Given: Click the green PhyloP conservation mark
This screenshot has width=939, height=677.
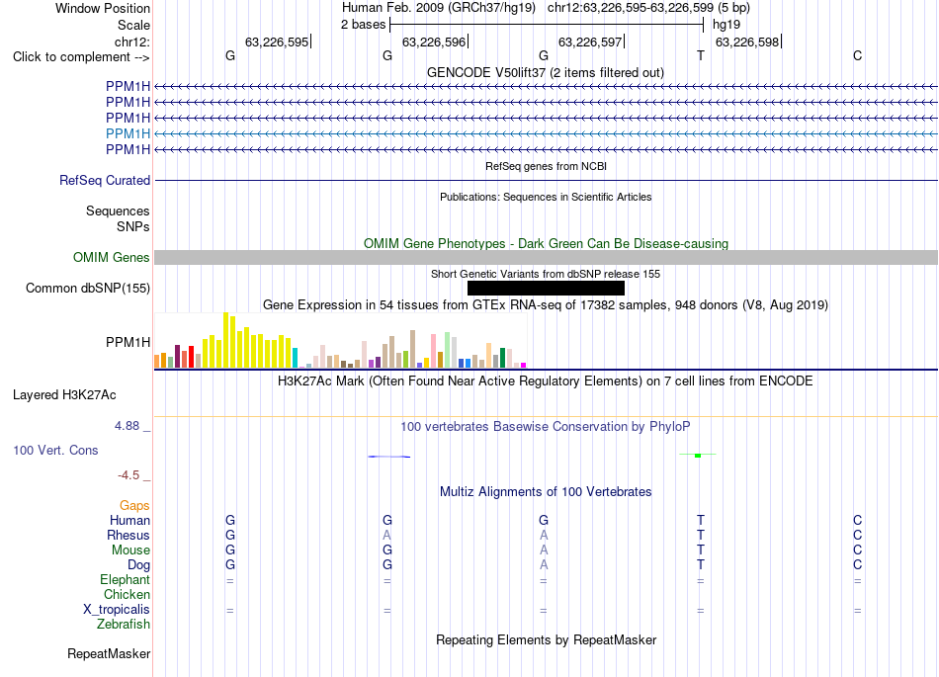Looking at the screenshot, I should (x=698, y=456).
